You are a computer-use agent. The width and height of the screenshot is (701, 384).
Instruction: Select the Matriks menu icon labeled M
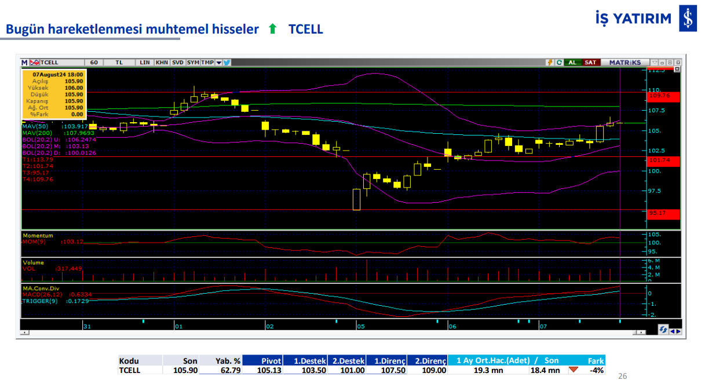click(x=23, y=62)
